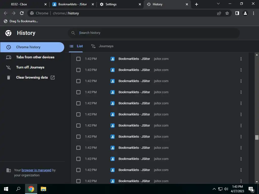The height and width of the screenshot is (194, 259).
Task: Open the 'browser is managed' link
Action: click(36, 170)
